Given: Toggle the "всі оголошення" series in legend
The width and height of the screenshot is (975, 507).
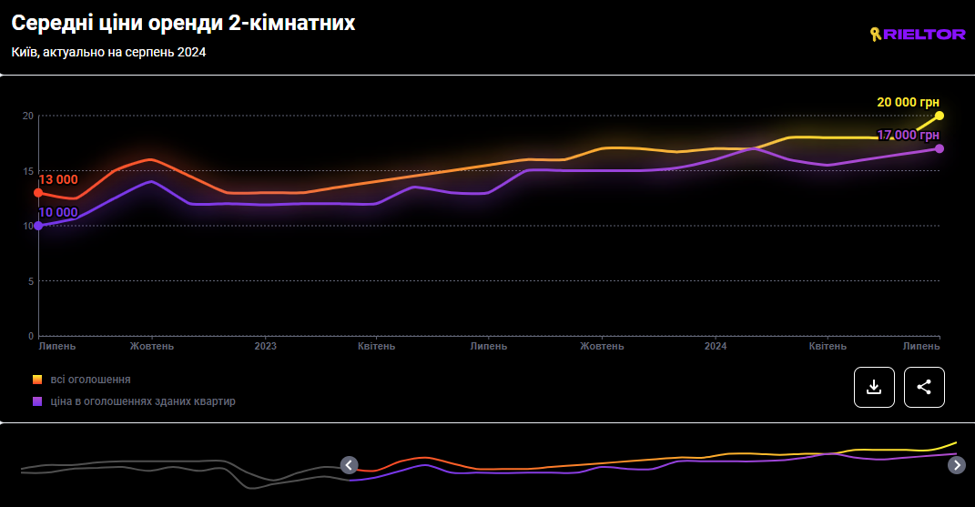Looking at the screenshot, I should [90, 380].
